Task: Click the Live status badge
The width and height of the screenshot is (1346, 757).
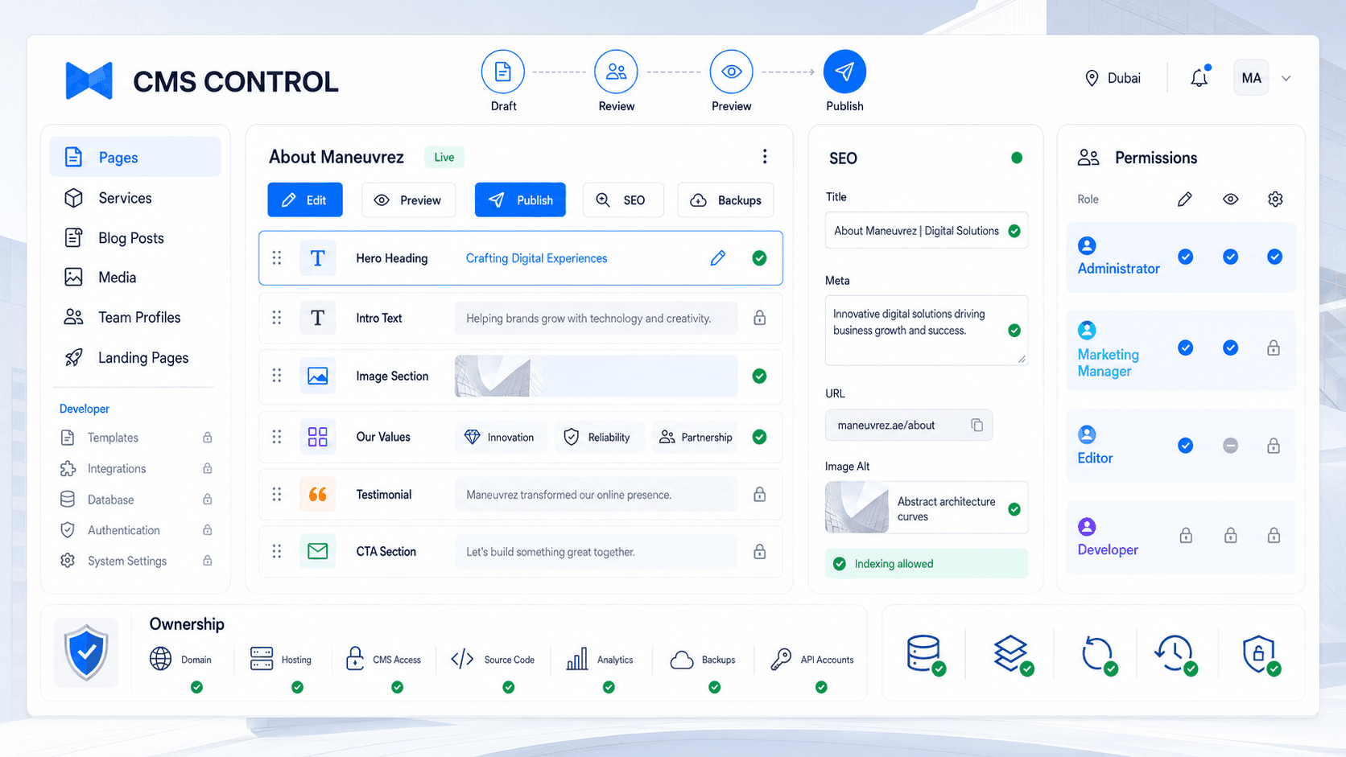Action: 444,157
